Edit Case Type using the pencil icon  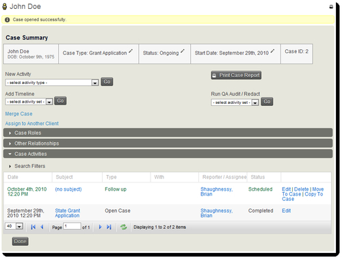tap(131, 51)
